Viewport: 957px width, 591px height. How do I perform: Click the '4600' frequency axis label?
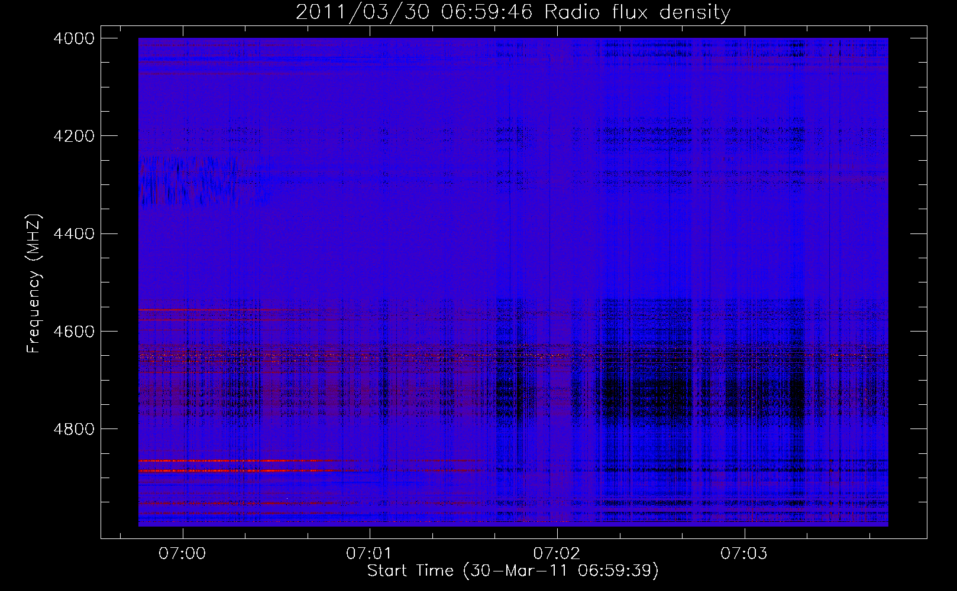click(74, 331)
